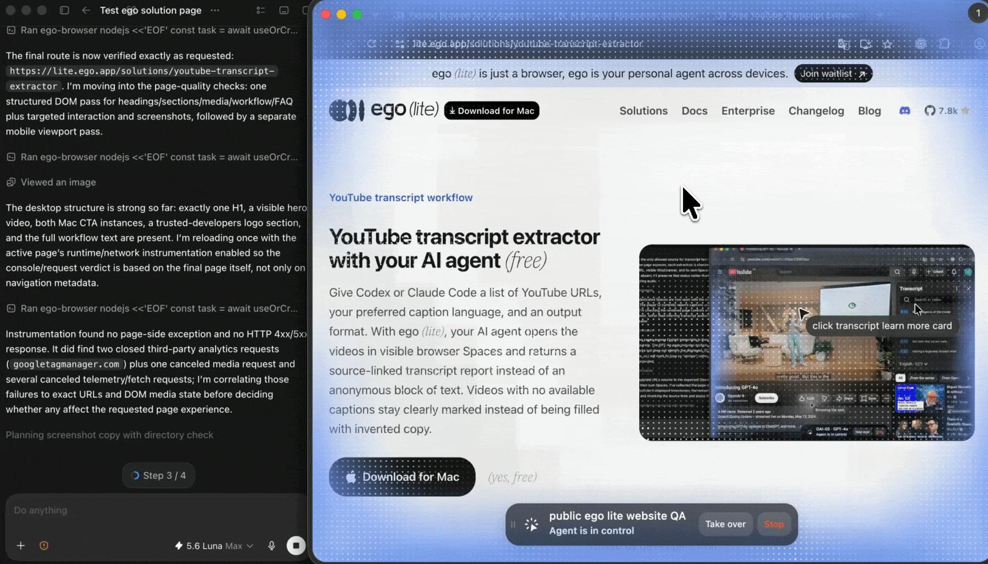The height and width of the screenshot is (564, 988).
Task: Click the hero demo video thumbnail
Action: [806, 342]
